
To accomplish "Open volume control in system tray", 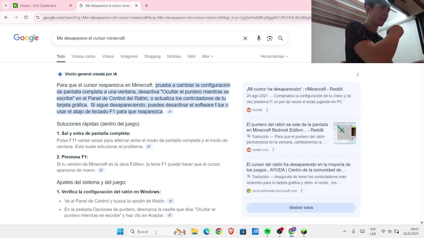I will 390,231.
